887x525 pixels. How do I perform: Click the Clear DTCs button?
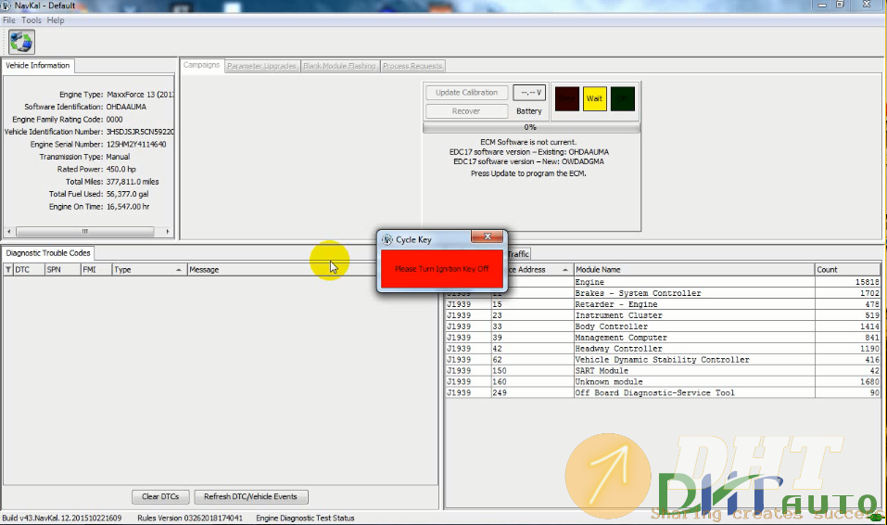[160, 496]
